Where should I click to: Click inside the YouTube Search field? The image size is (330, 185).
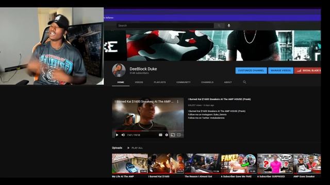tap(165, 26)
